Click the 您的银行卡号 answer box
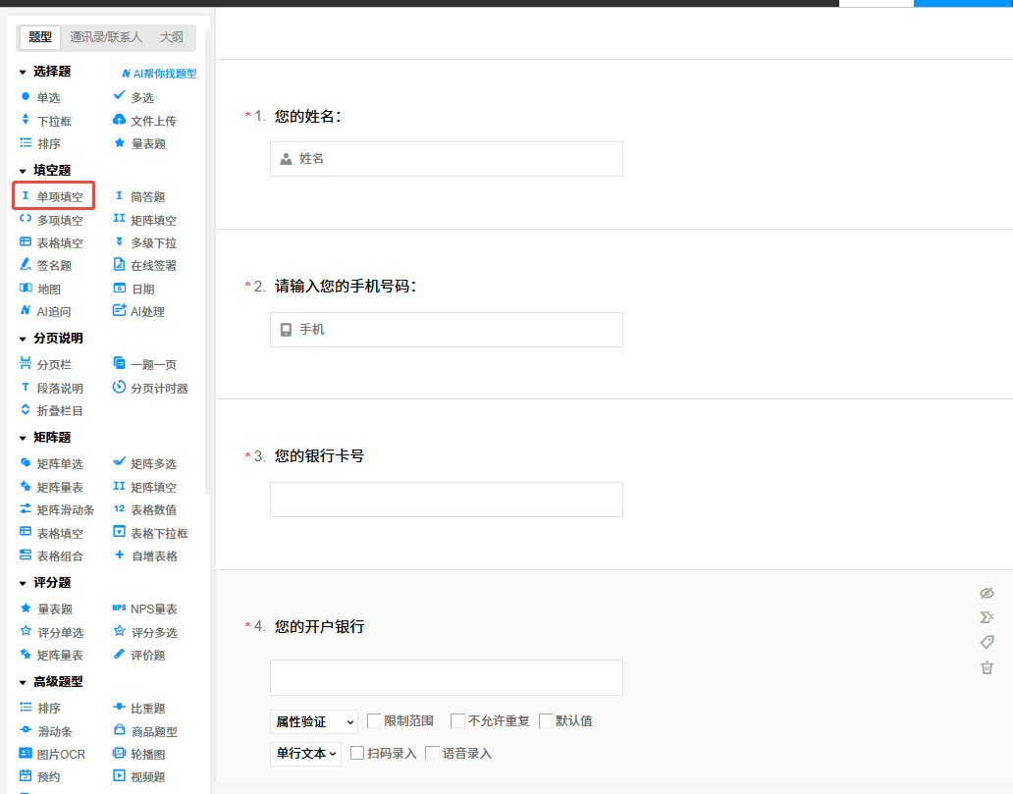This screenshot has height=794, width=1013. pos(447,500)
